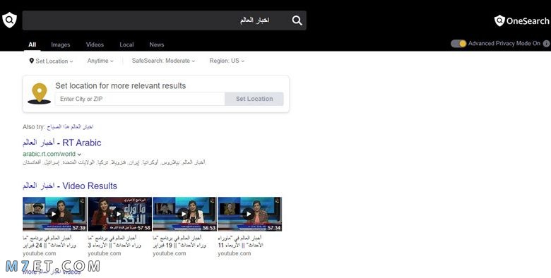Click the Advanced Privacy Mode info icon
This screenshot has width=551, height=278.
546,44
